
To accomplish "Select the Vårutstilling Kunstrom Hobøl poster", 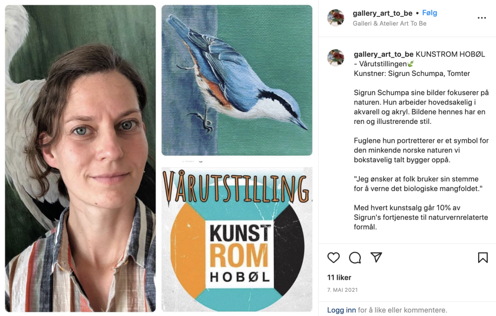I will tap(237, 240).
